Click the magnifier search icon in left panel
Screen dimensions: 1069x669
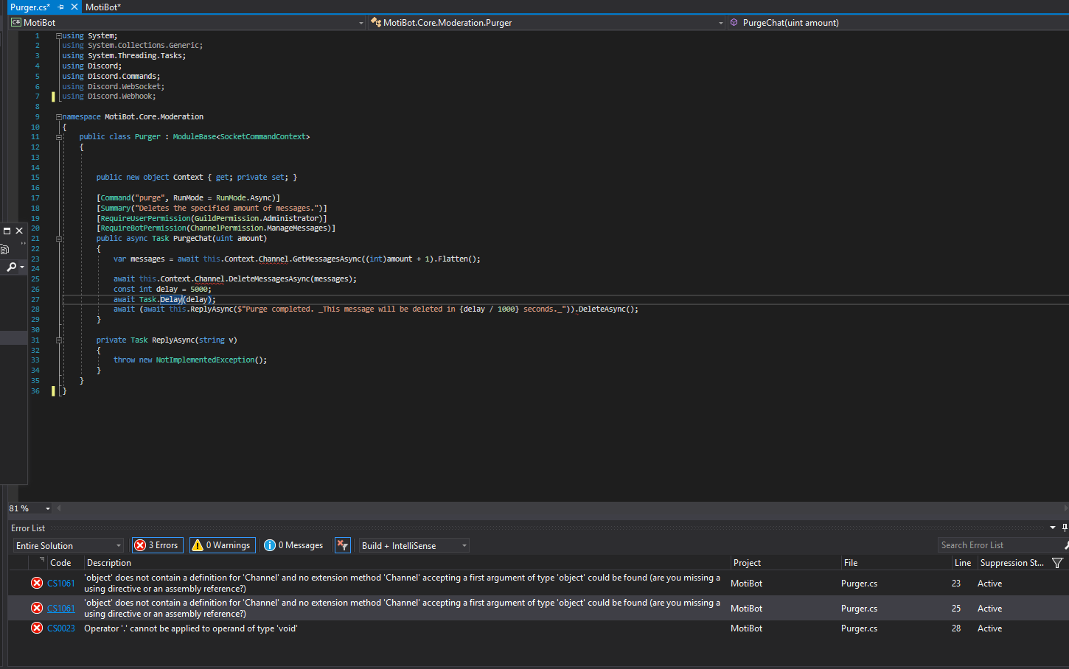[11, 267]
